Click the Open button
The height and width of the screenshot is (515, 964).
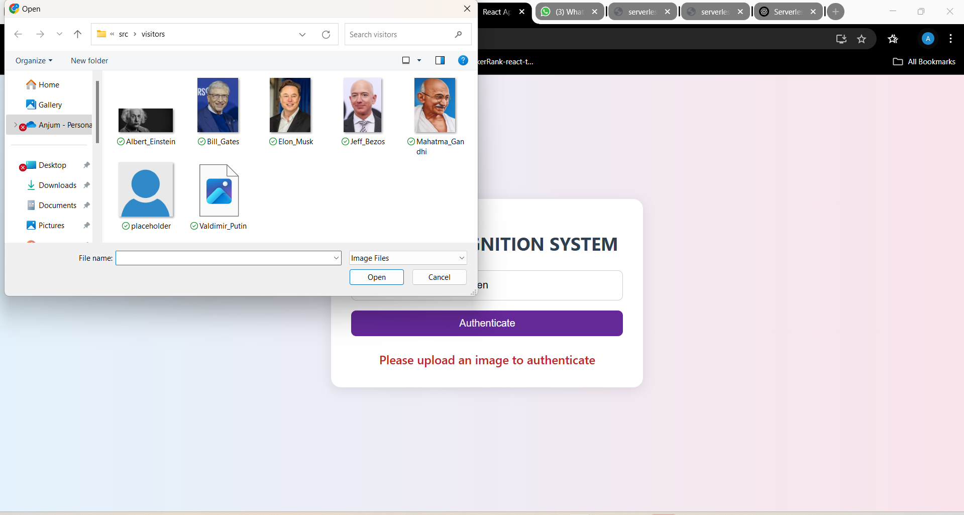point(377,277)
